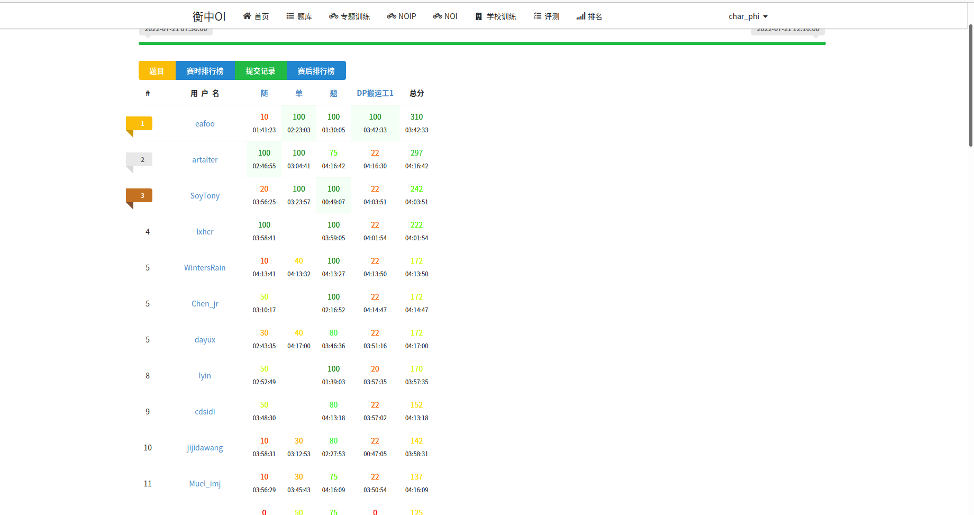Click dayux's 80 score at 03:46:36
Screen dimensions: 974x515
(x=333, y=332)
